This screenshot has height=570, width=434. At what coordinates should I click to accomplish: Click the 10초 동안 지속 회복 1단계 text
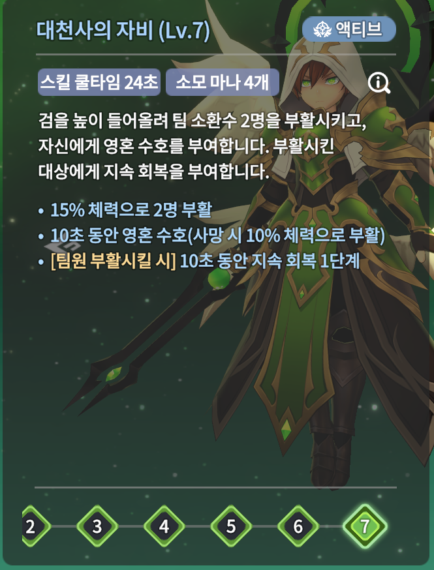[270, 261]
